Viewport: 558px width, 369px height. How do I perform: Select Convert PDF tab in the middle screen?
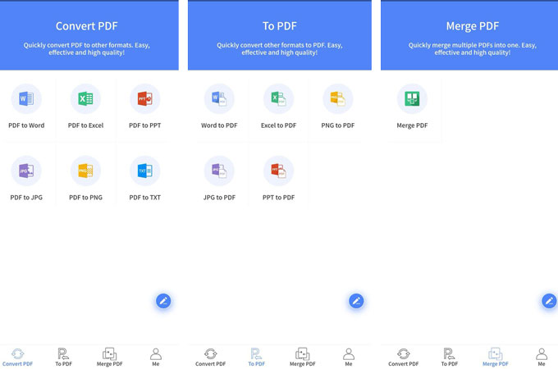tap(210, 356)
